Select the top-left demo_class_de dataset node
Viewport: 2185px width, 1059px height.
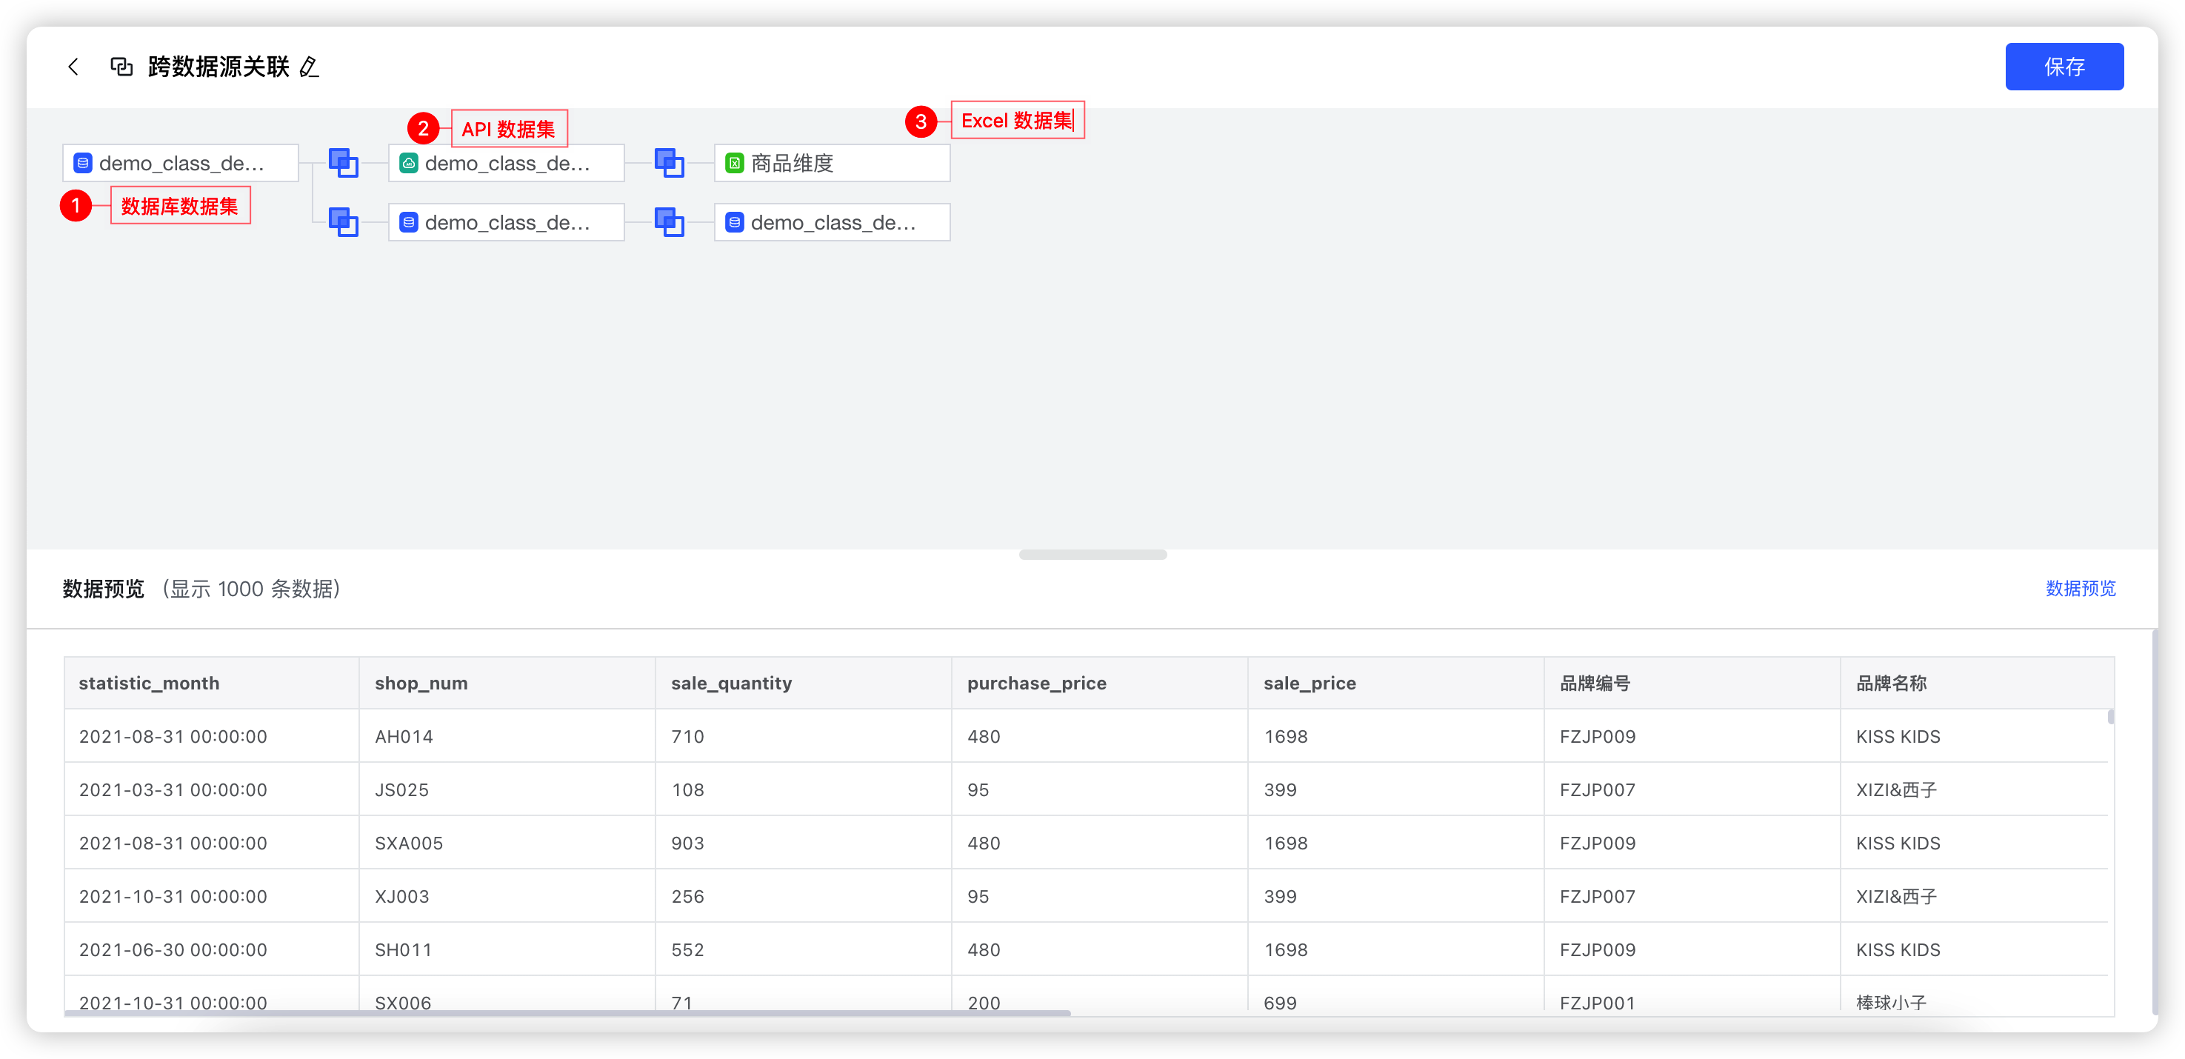tap(180, 163)
